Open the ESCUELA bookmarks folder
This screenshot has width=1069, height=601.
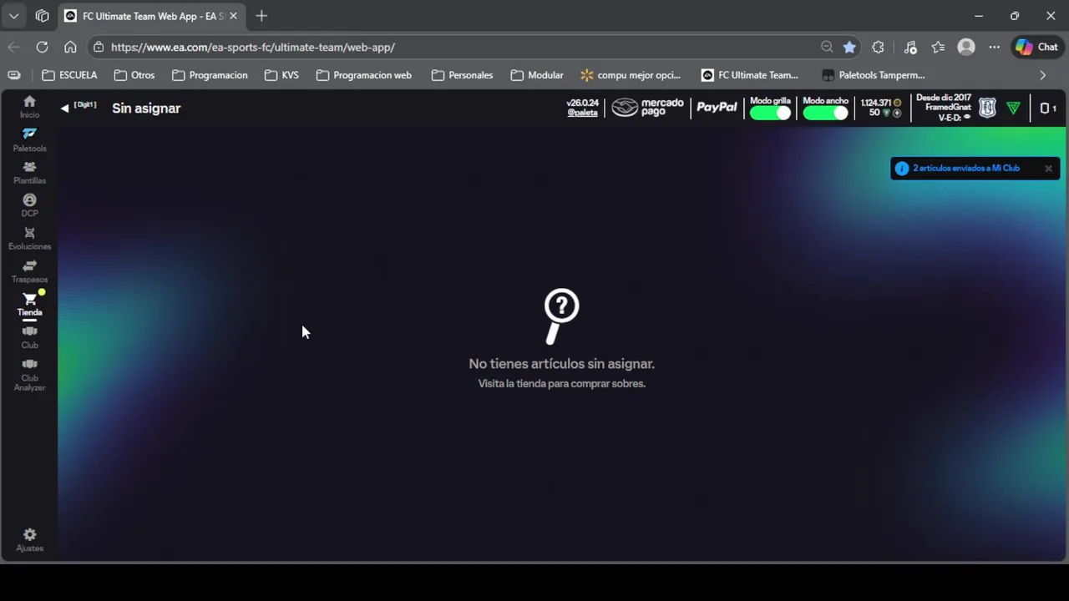(69, 75)
